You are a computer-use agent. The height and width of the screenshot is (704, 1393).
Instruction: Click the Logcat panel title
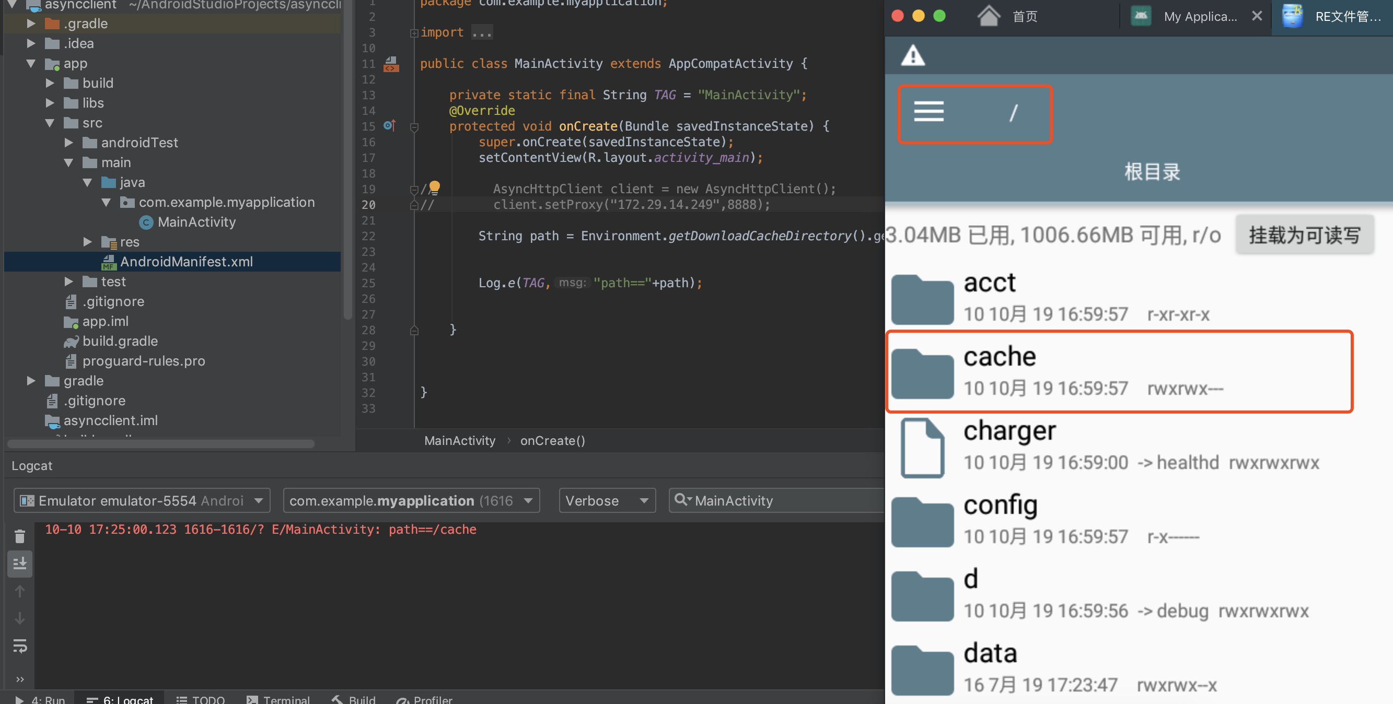pos(32,465)
